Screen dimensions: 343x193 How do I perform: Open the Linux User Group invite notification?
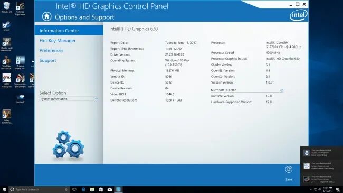click(321, 153)
